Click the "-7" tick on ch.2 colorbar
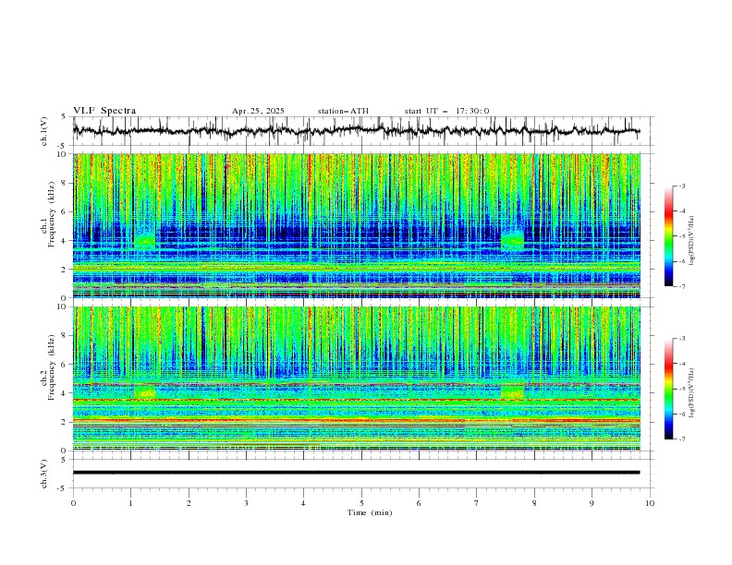732x565 pixels. point(682,439)
